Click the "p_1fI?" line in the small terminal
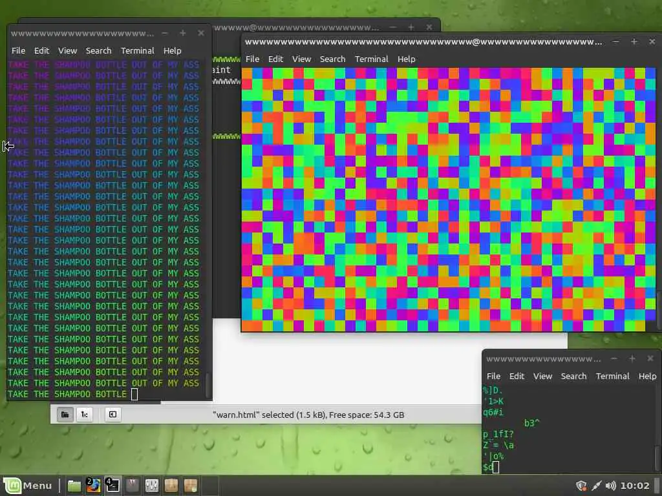Viewport: 662px width, 496px height. point(498,434)
